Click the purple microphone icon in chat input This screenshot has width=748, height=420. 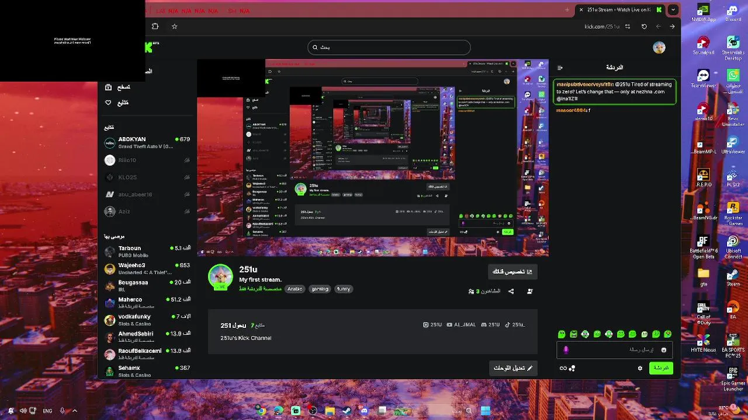coord(566,349)
